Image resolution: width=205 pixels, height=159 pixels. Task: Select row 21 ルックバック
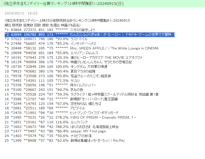[x=46, y=122]
